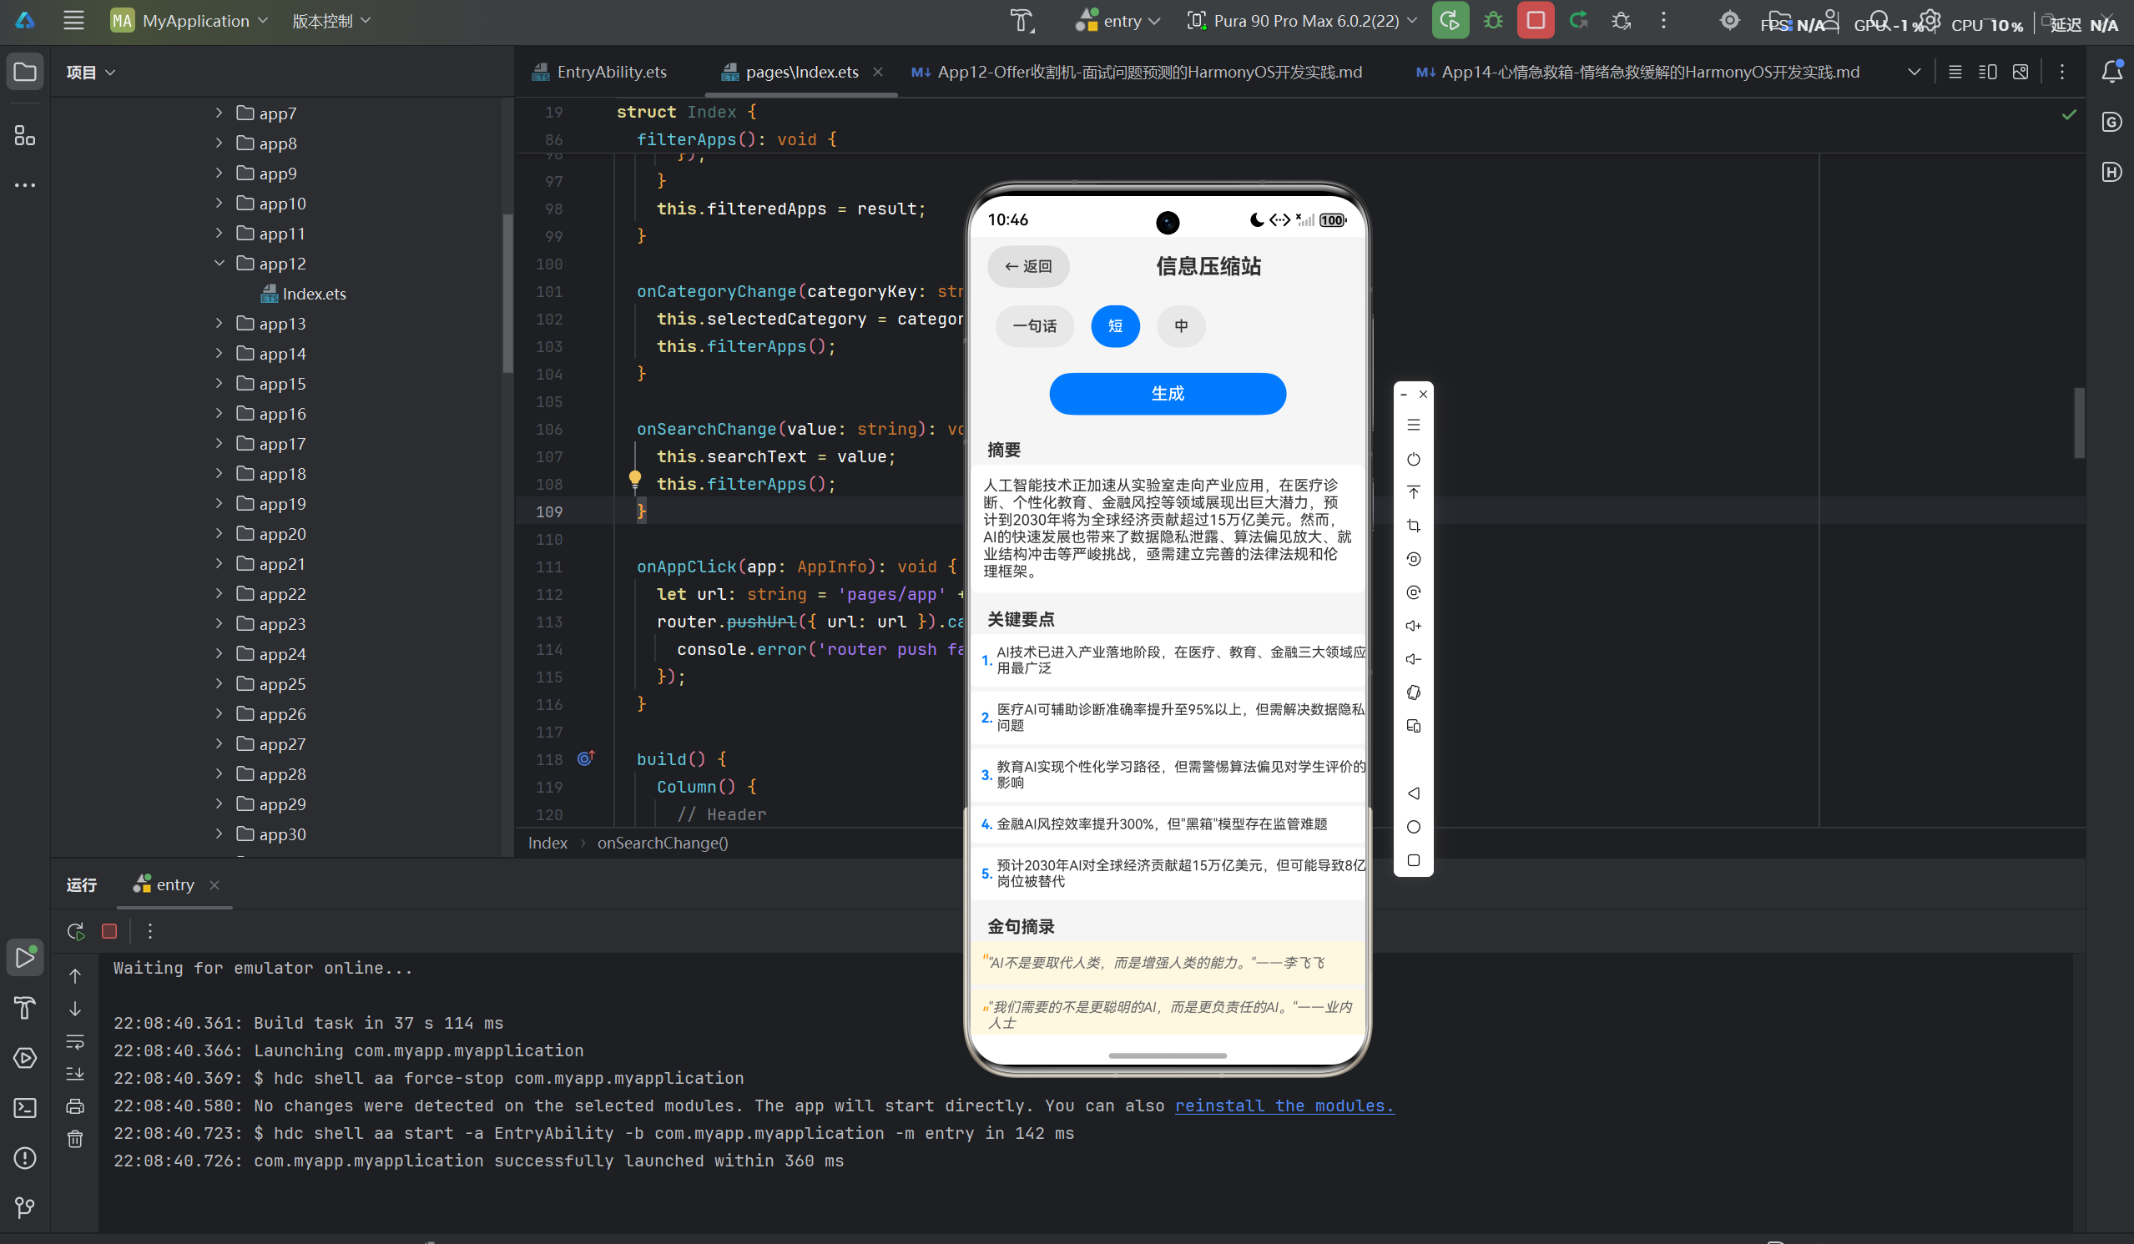This screenshot has width=2134, height=1244.
Task: Click the build hammer icon in top toolbar
Action: point(1022,20)
